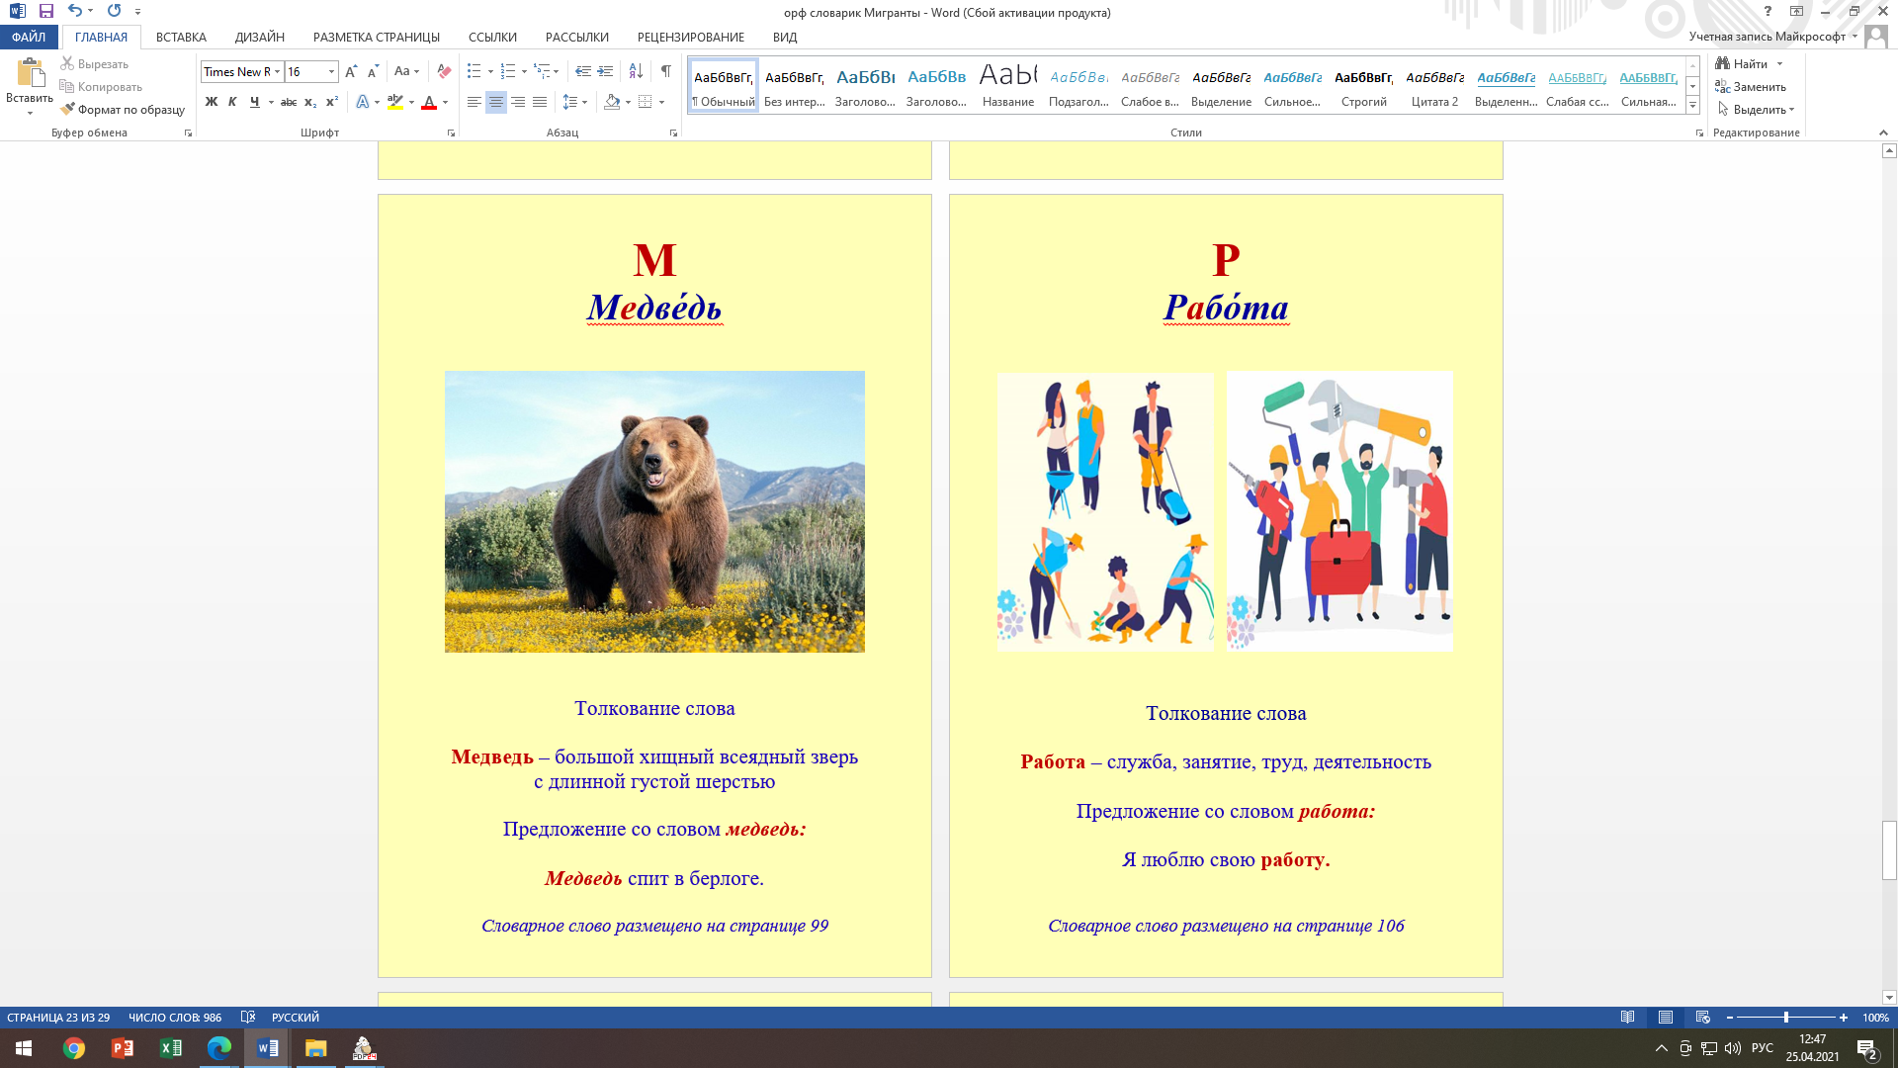The width and height of the screenshot is (1898, 1068).
Task: Click the justify alignment icon
Action: point(540,102)
